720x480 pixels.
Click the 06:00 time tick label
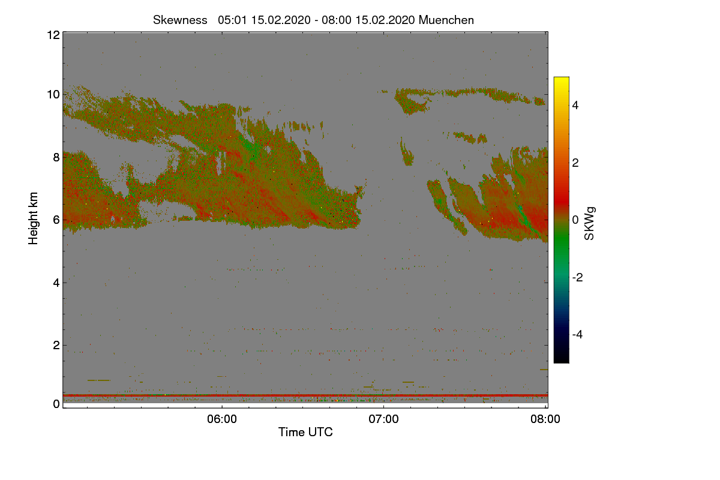point(222,419)
